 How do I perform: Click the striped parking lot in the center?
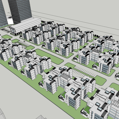tap(84, 72)
